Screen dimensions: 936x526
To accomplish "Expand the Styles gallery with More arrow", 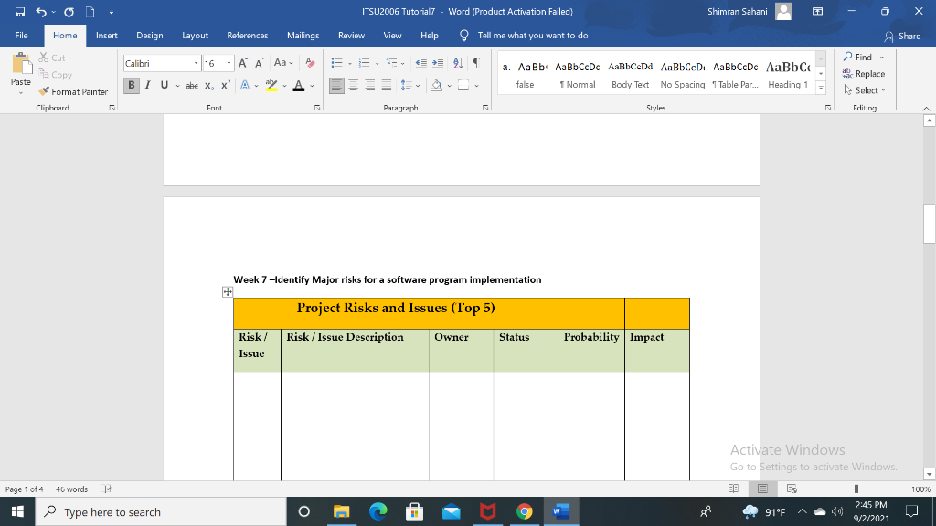I will (x=820, y=89).
